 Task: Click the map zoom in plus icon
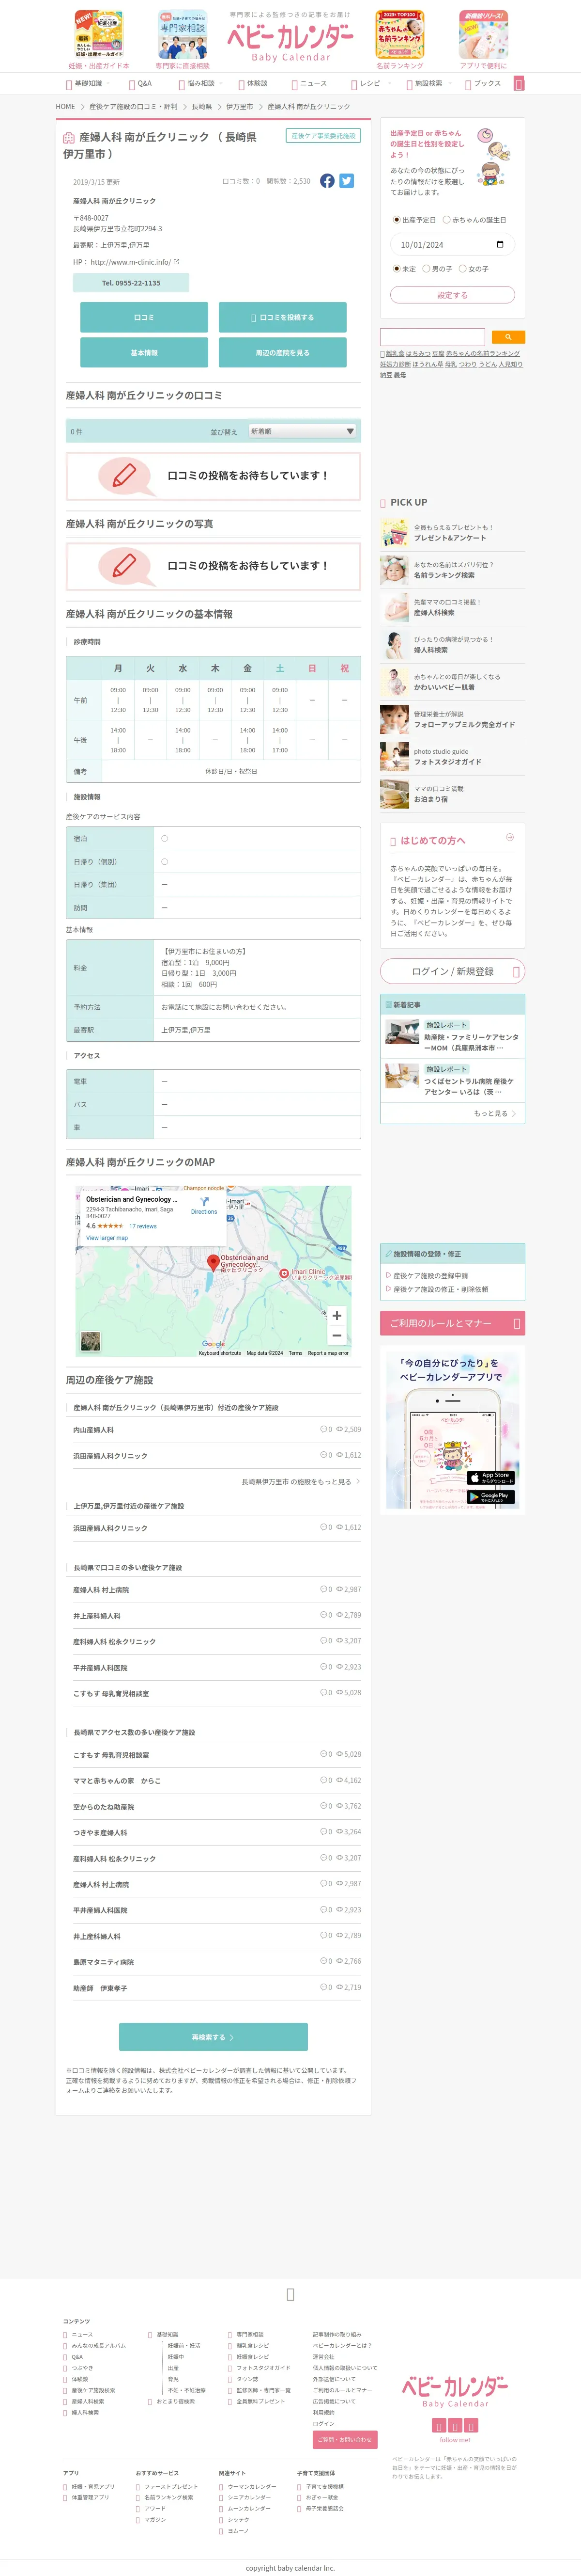[336, 1315]
